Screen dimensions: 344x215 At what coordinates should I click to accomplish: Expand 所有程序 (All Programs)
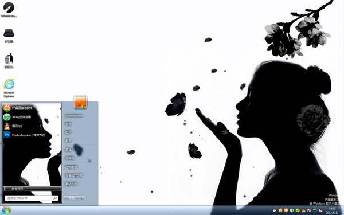[32, 189]
